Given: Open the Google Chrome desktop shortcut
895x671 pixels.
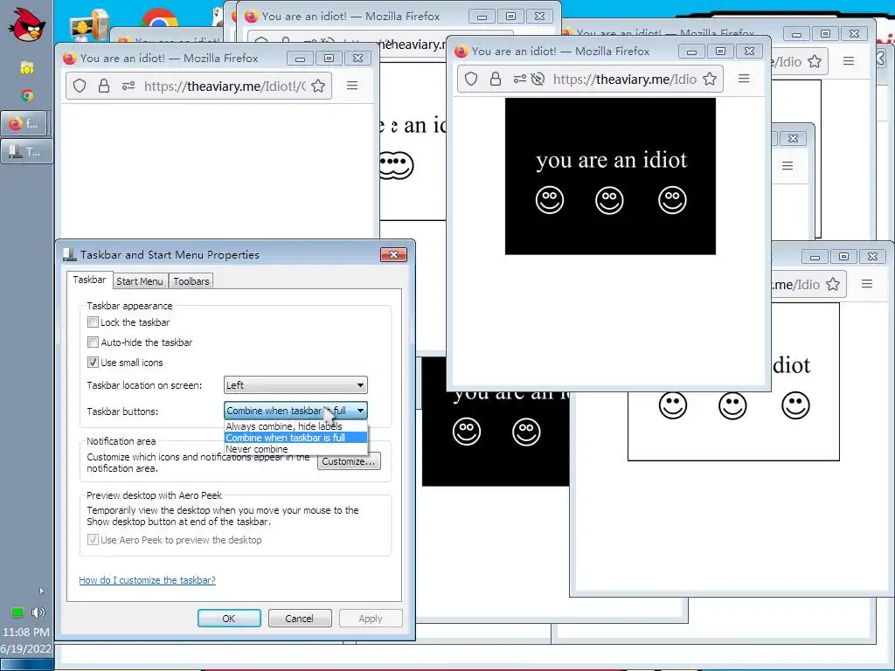Looking at the screenshot, I should [159, 20].
